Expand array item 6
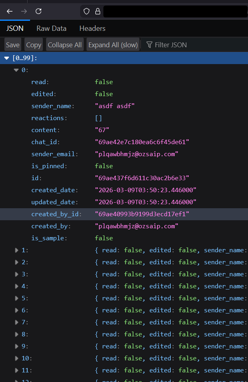248x382 pixels. tap(16, 310)
